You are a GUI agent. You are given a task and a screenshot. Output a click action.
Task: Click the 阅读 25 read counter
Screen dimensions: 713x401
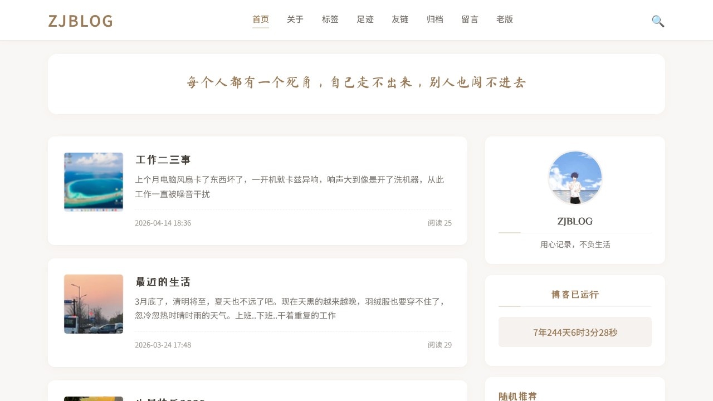point(439,223)
